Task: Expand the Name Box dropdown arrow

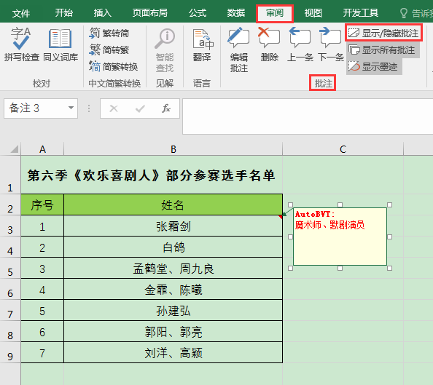Action: [71, 108]
